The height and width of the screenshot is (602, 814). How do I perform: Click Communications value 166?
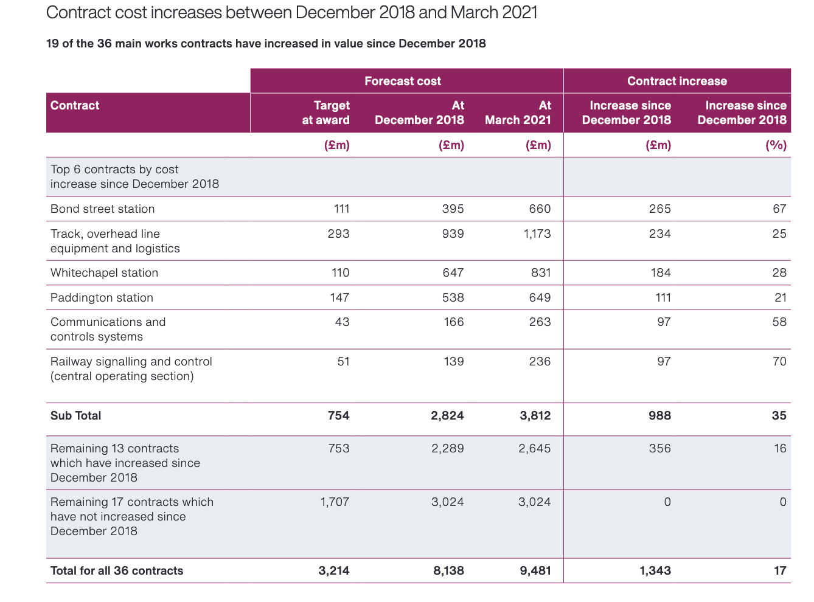click(454, 322)
